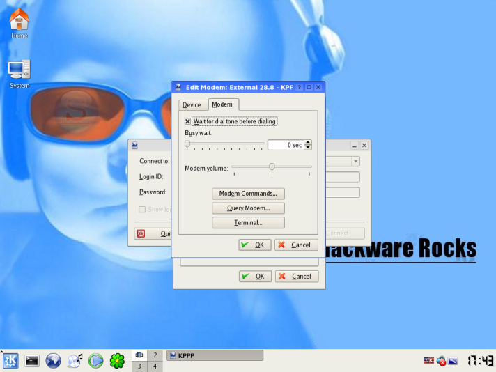Open the Home desktop icon

(x=20, y=23)
